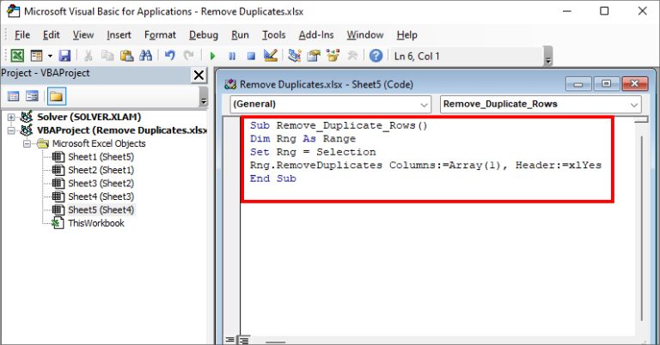
Task: Run the macro with the green play icon
Action: (212, 56)
